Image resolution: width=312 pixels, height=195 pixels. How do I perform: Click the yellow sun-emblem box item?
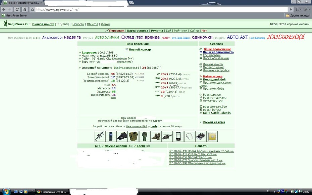[x=212, y=136]
